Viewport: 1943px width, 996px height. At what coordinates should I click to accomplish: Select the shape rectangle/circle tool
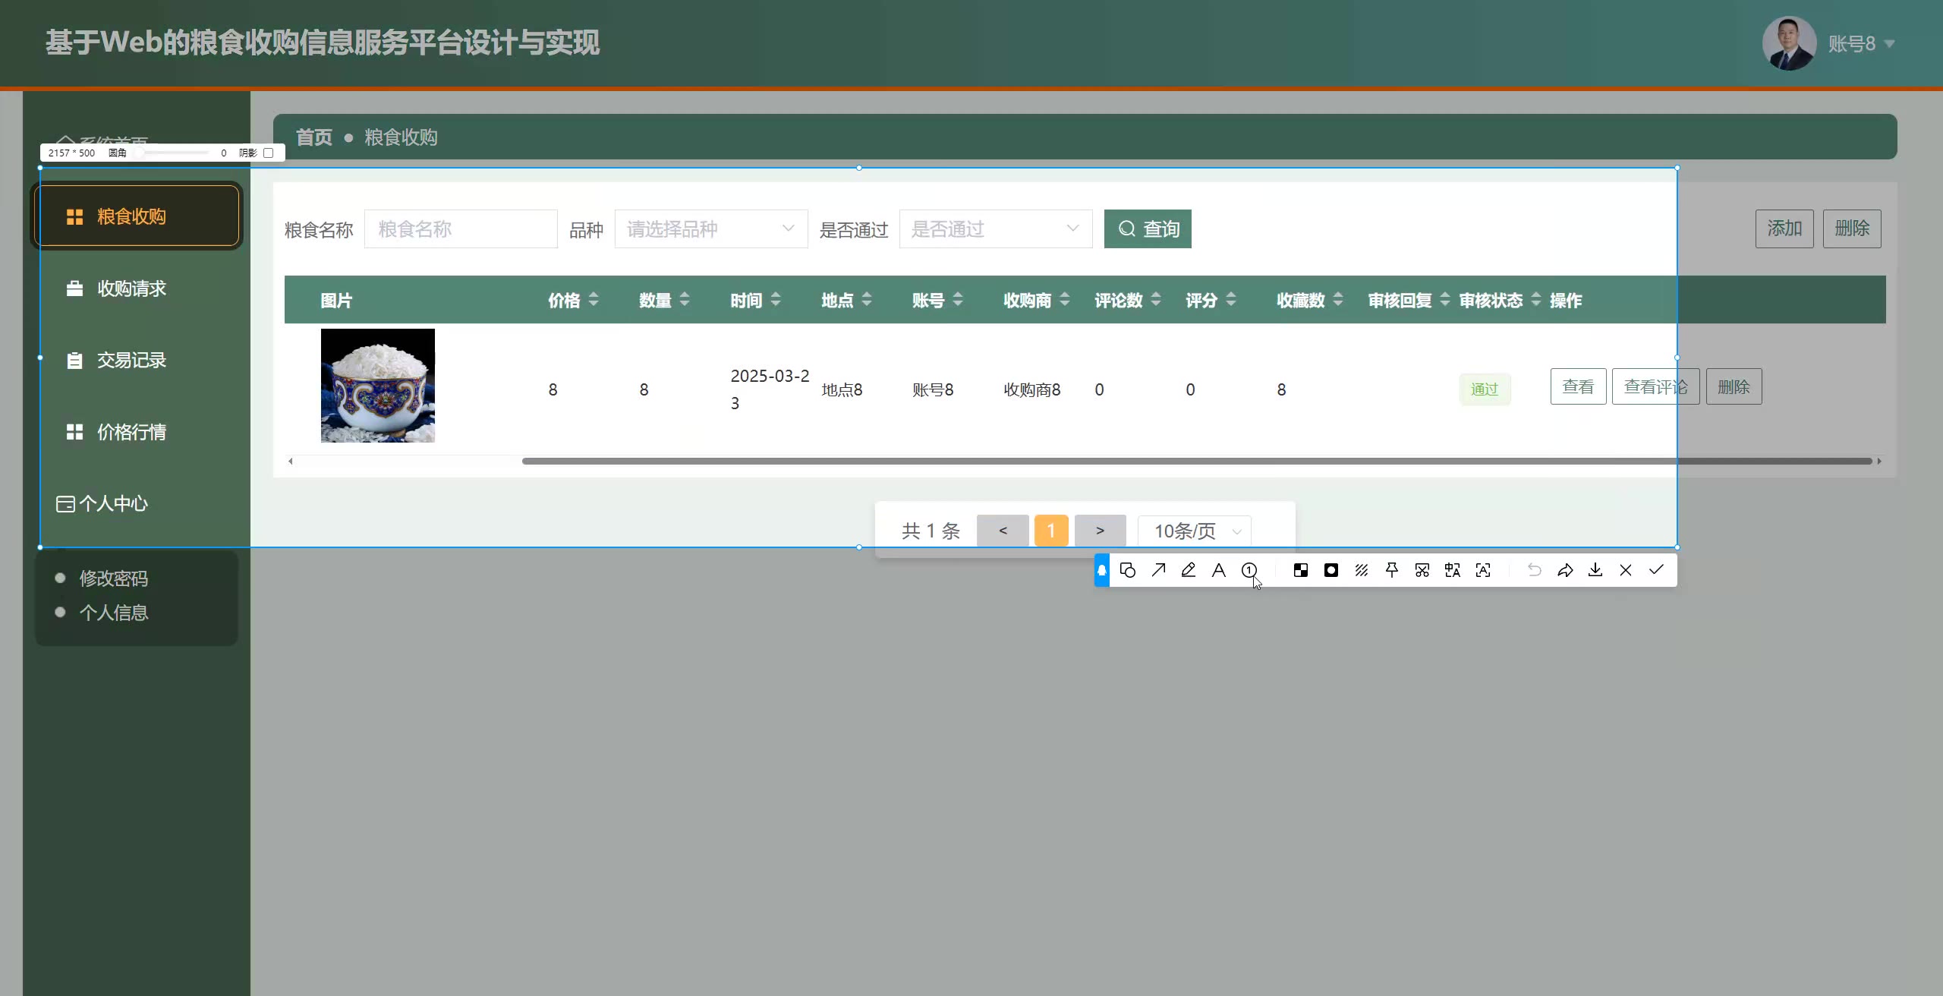tap(1128, 570)
